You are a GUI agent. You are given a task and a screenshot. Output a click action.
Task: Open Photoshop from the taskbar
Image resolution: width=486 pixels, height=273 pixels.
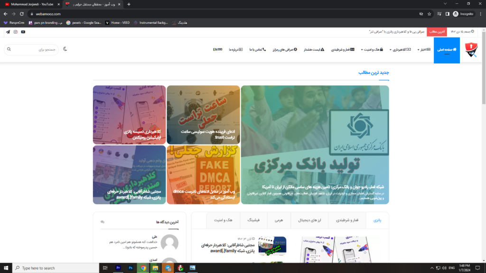pos(131,268)
